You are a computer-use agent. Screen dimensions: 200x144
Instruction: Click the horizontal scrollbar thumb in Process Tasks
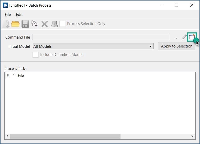[65, 136]
